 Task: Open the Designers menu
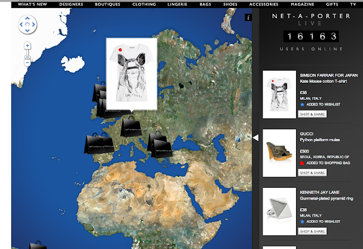coord(71,4)
